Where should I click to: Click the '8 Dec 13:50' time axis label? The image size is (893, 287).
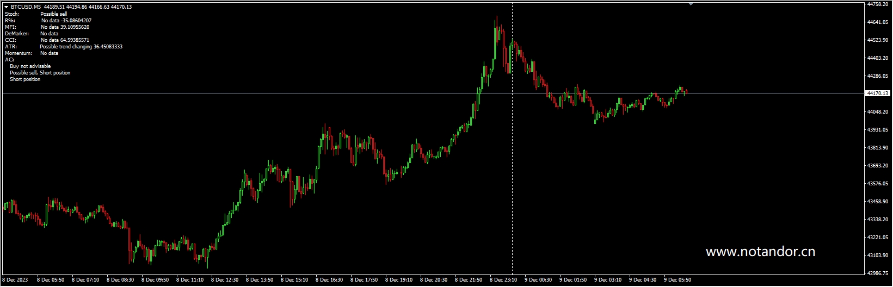260,280
